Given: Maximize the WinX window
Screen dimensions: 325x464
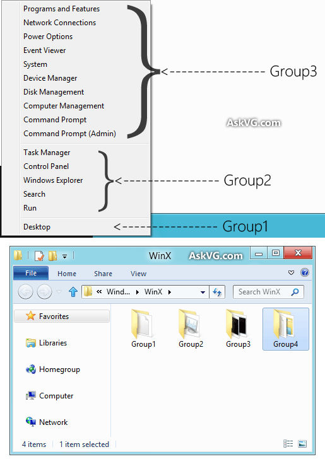Looking at the screenshot, I should (x=276, y=253).
